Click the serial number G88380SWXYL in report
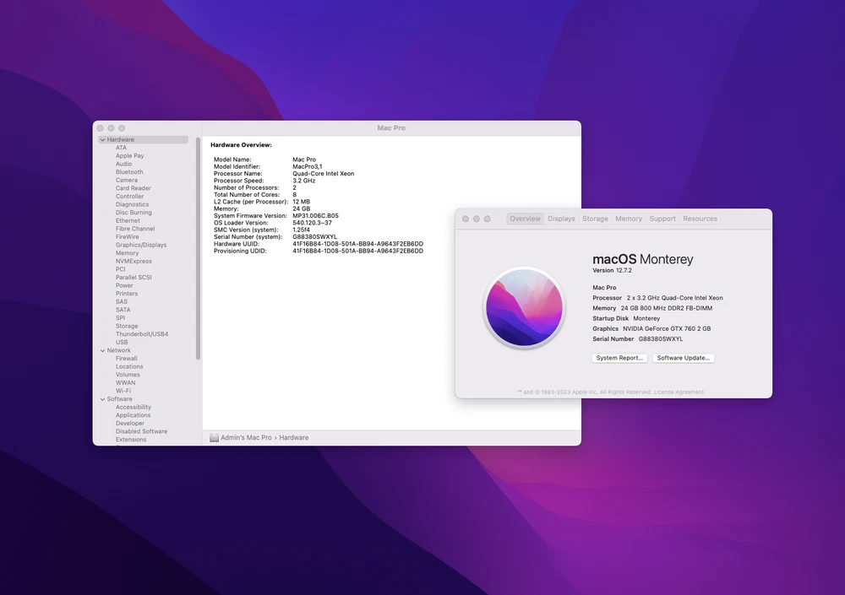The width and height of the screenshot is (845, 595). pos(314,237)
